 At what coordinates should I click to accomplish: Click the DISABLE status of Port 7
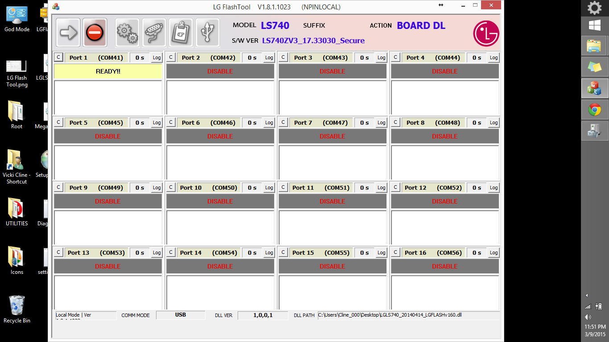(333, 136)
